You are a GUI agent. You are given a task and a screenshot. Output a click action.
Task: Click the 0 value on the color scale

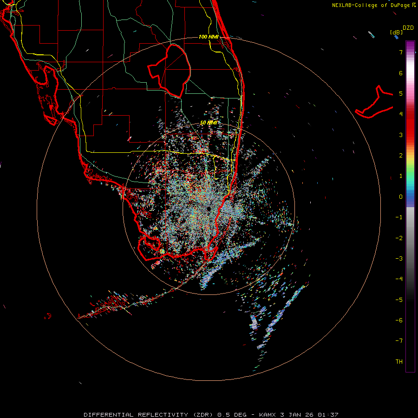click(x=401, y=197)
